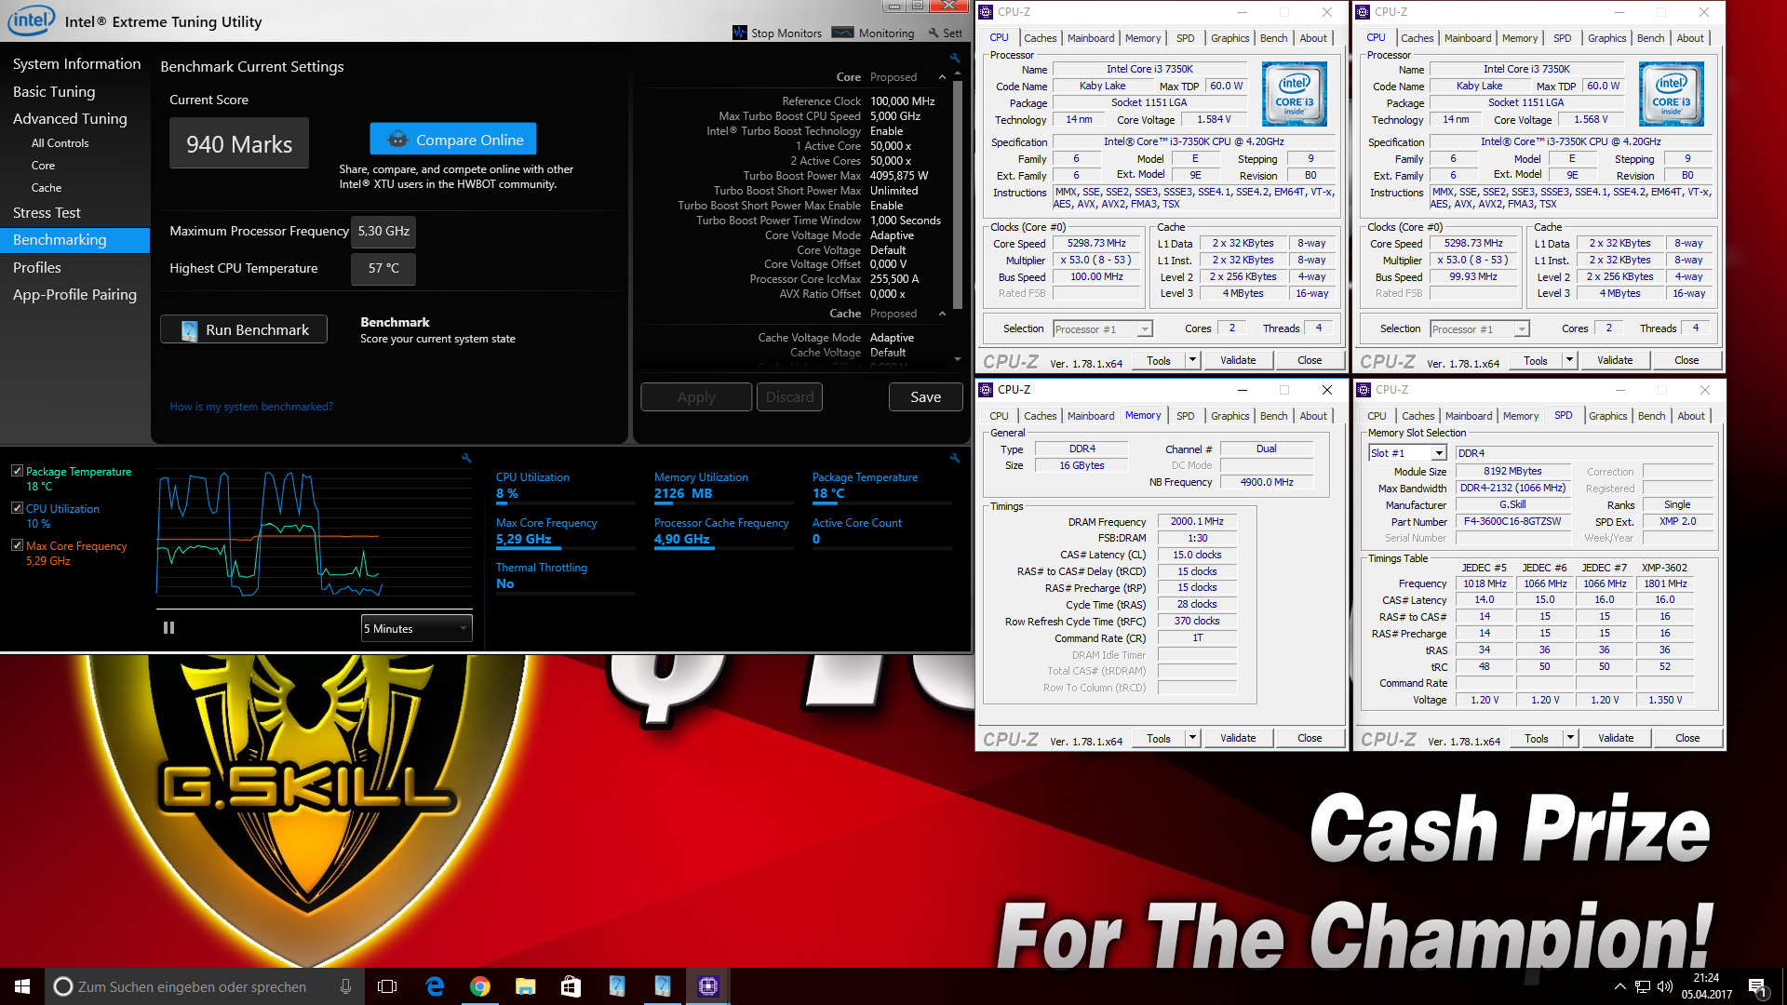Toggle CPU Utilization checkbox

point(17,508)
